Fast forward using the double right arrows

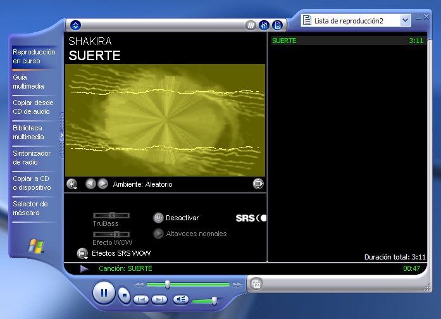237,285
